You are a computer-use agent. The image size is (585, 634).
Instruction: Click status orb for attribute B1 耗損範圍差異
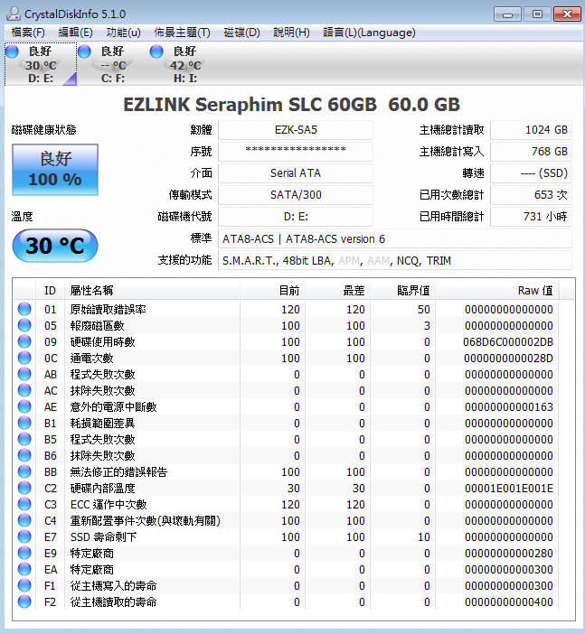click(x=24, y=423)
